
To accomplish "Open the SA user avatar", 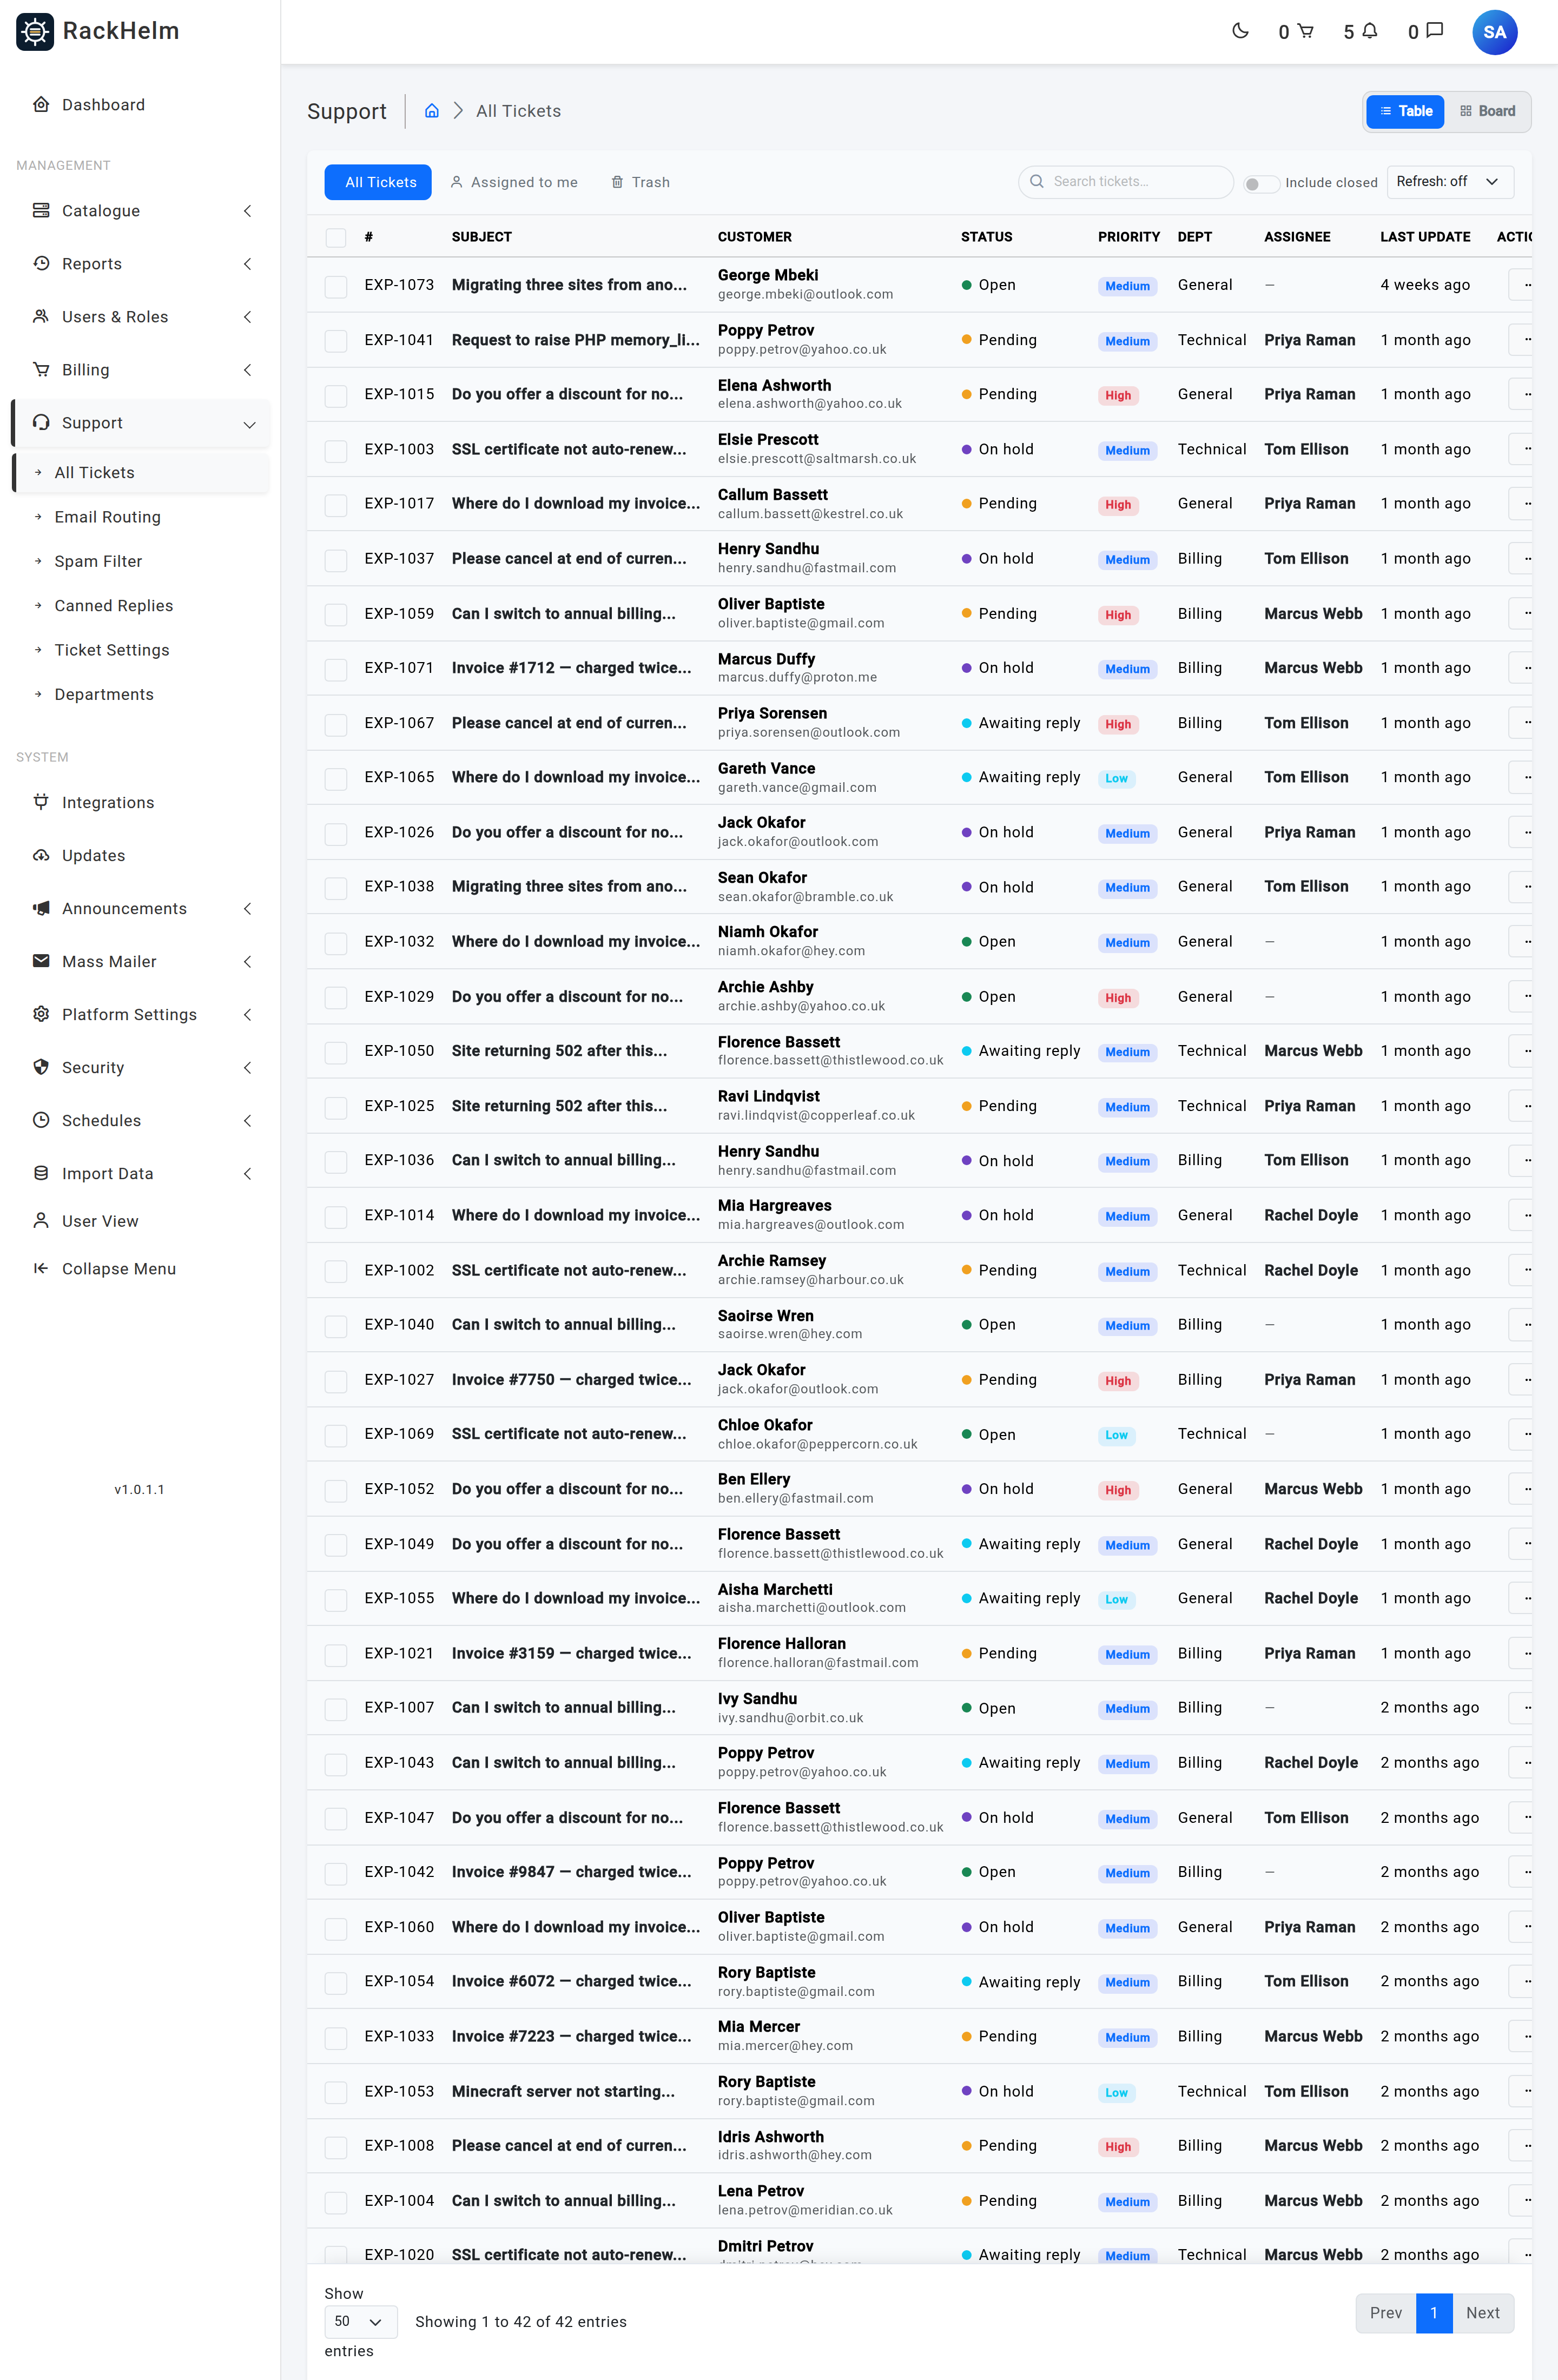I will click(1494, 32).
